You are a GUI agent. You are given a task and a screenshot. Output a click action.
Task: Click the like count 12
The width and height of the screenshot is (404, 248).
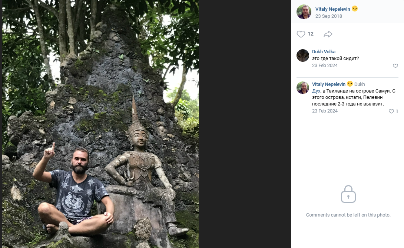point(311,34)
